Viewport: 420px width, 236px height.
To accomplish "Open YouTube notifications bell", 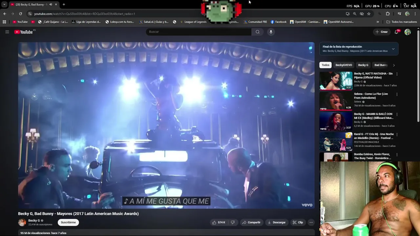I will coord(396,32).
